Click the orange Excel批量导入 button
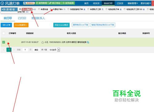154x112 pixels. coord(21,25)
